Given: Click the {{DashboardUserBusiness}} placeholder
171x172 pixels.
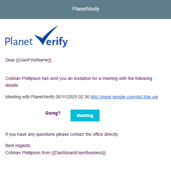Looking at the screenshot, I should coord(79,153).
